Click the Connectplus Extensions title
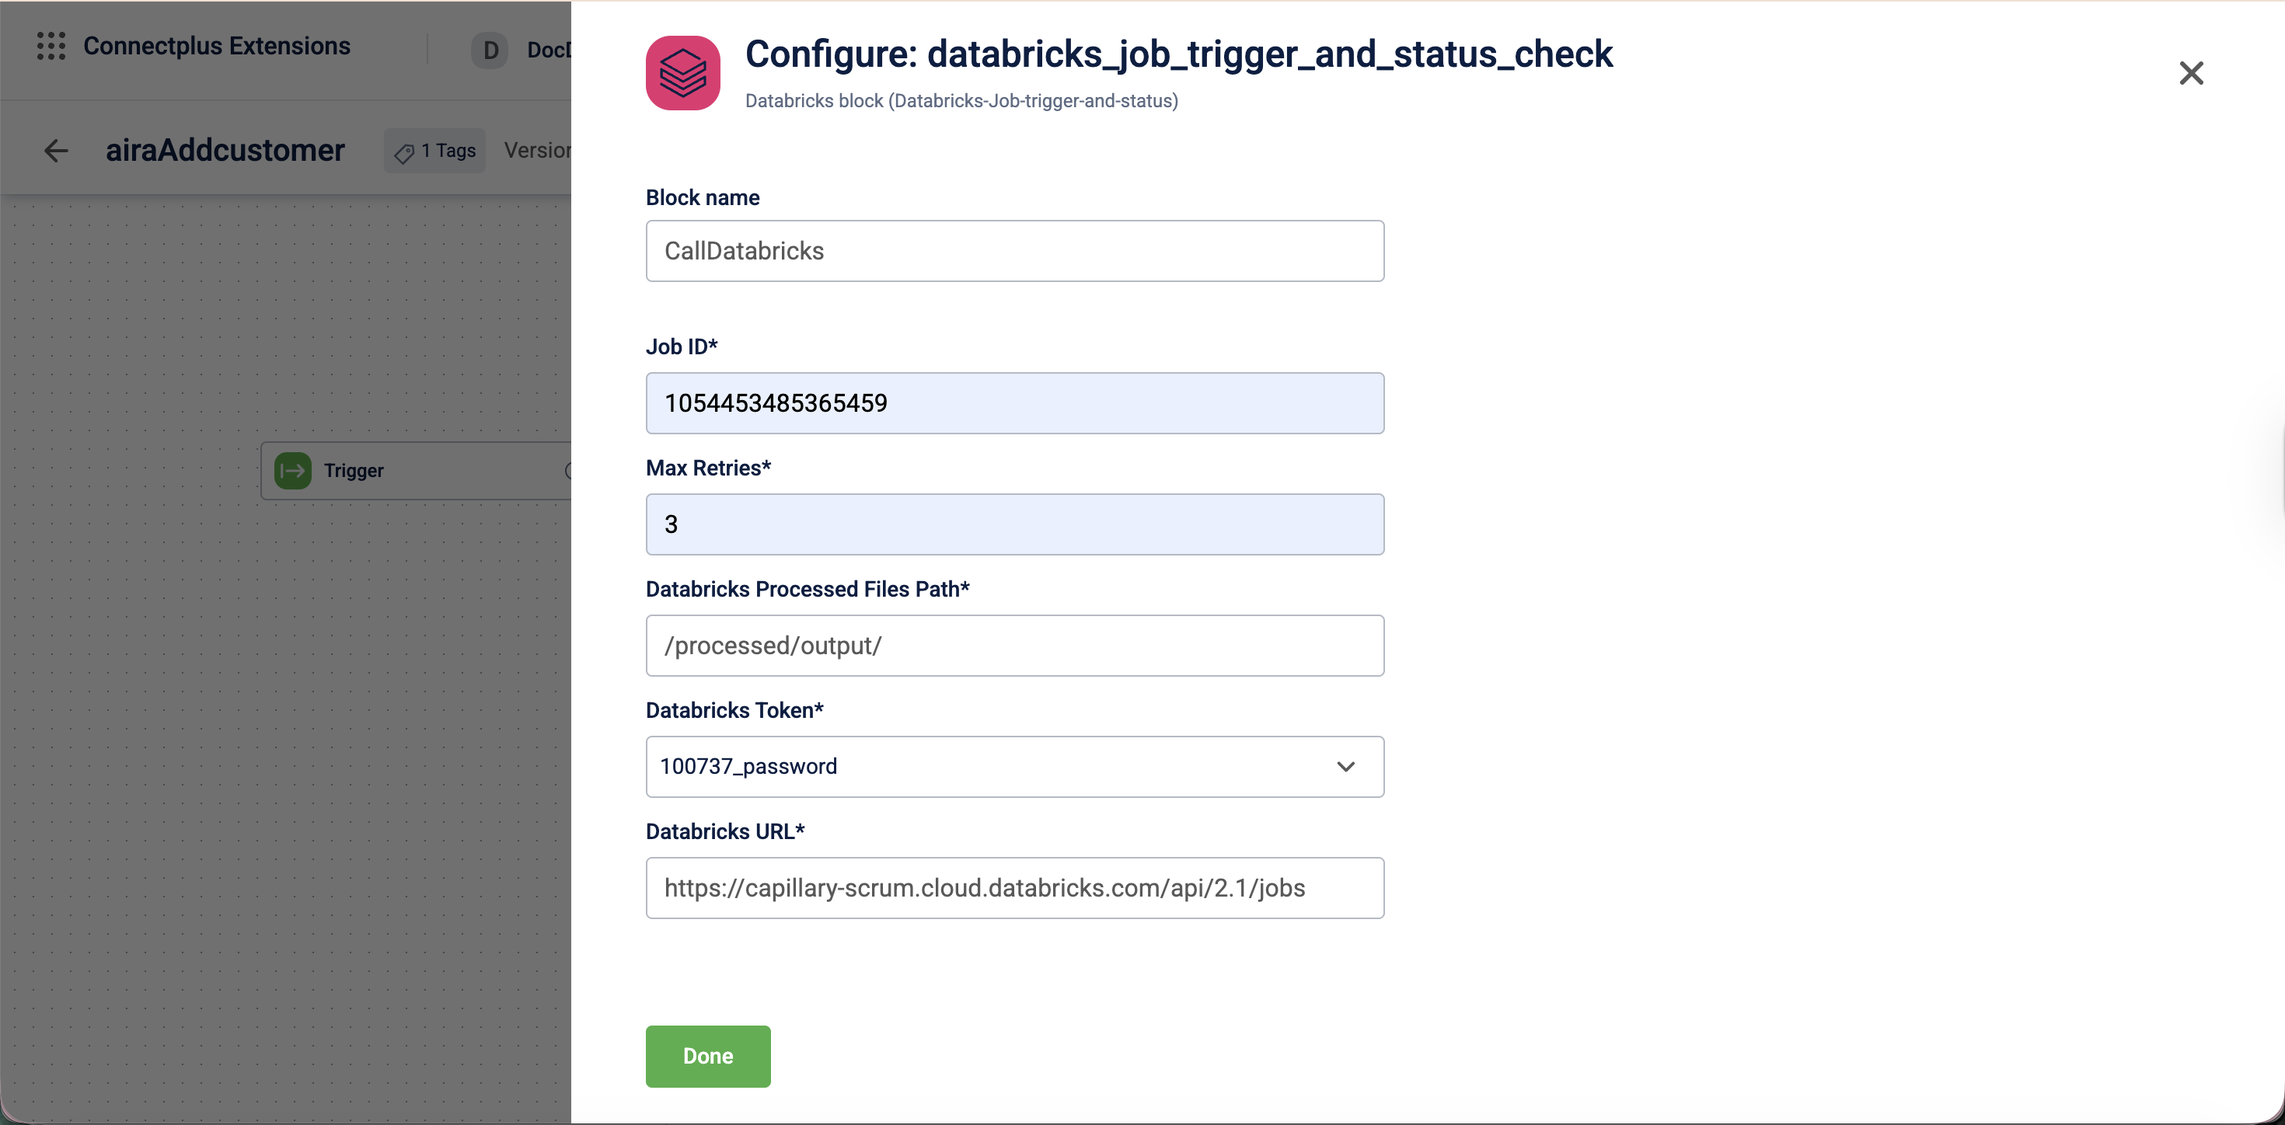The image size is (2285, 1125). click(216, 46)
